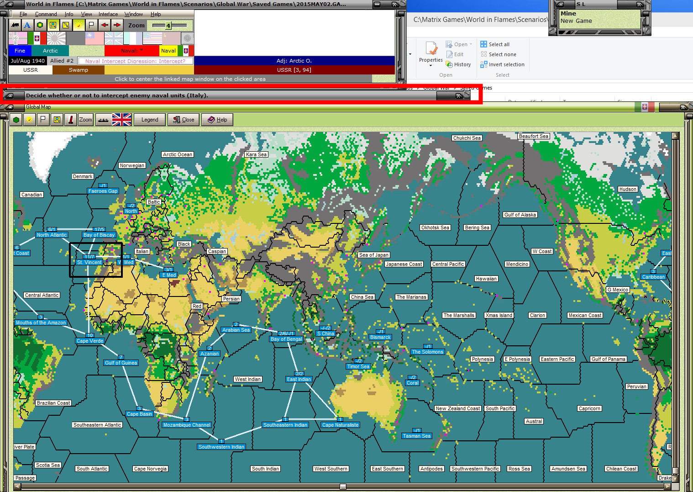Click the Close button in Global Map toolbar

coord(183,120)
